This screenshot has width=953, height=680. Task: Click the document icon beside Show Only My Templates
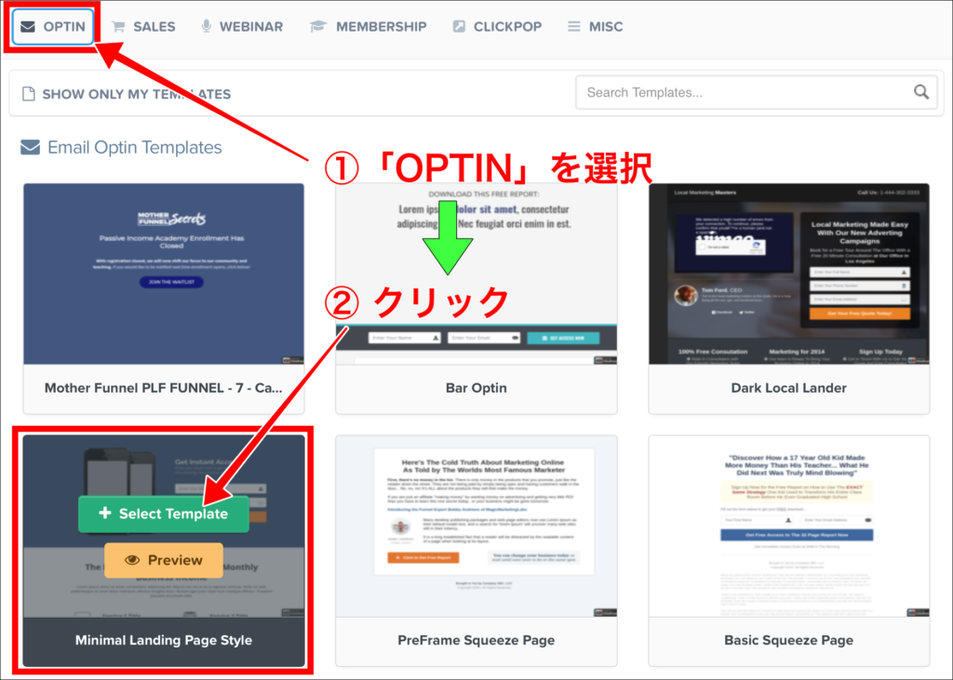tap(29, 94)
